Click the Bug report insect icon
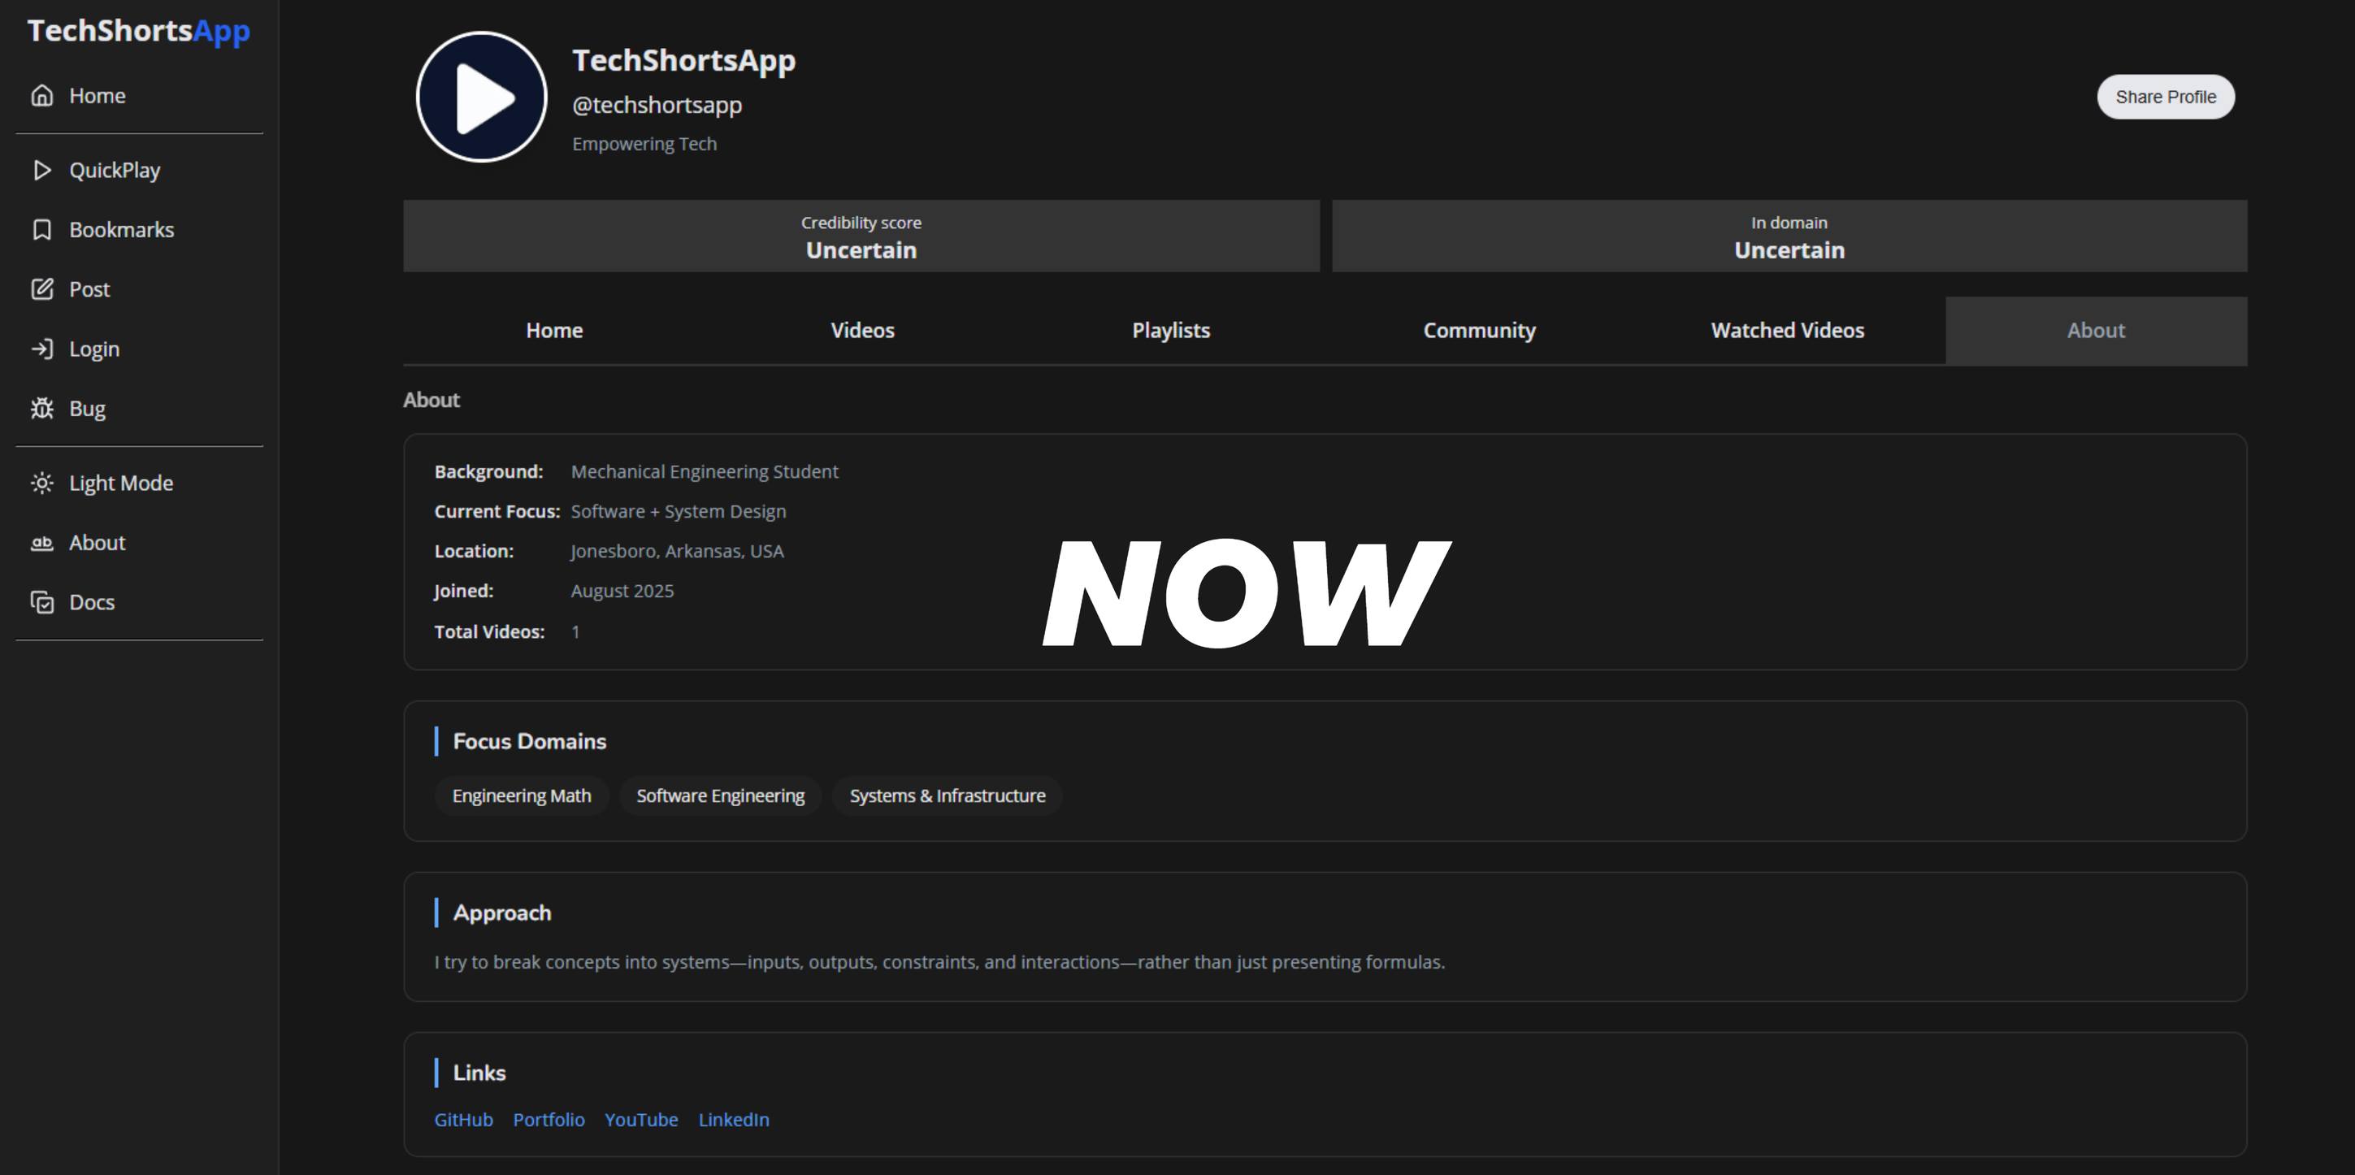The height and width of the screenshot is (1175, 2355). click(42, 408)
